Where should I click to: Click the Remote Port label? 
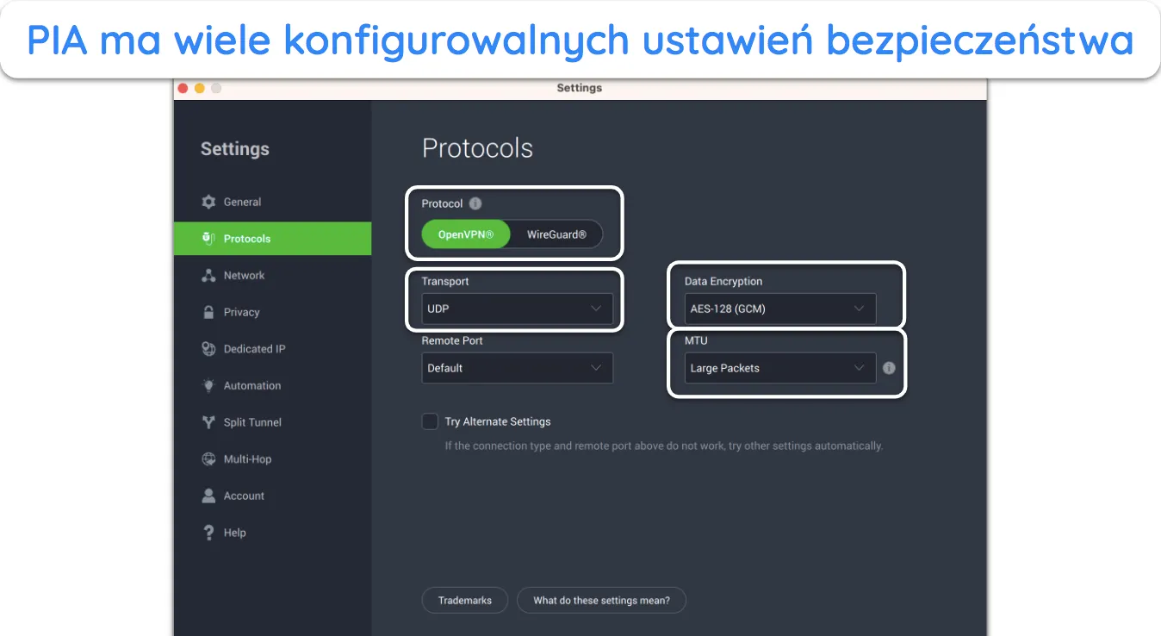tap(452, 340)
